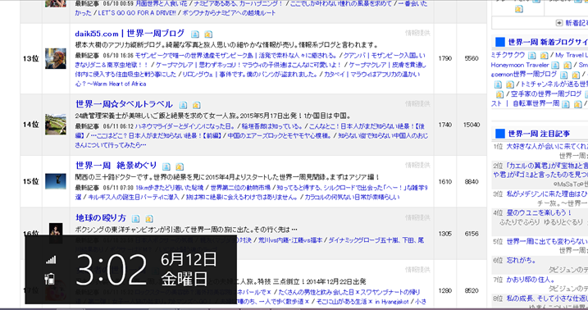Click 情報提供 link in 世界一周 絶景めぐり row
Image resolution: width=588 pixels, height=310 pixels.
pos(417,165)
